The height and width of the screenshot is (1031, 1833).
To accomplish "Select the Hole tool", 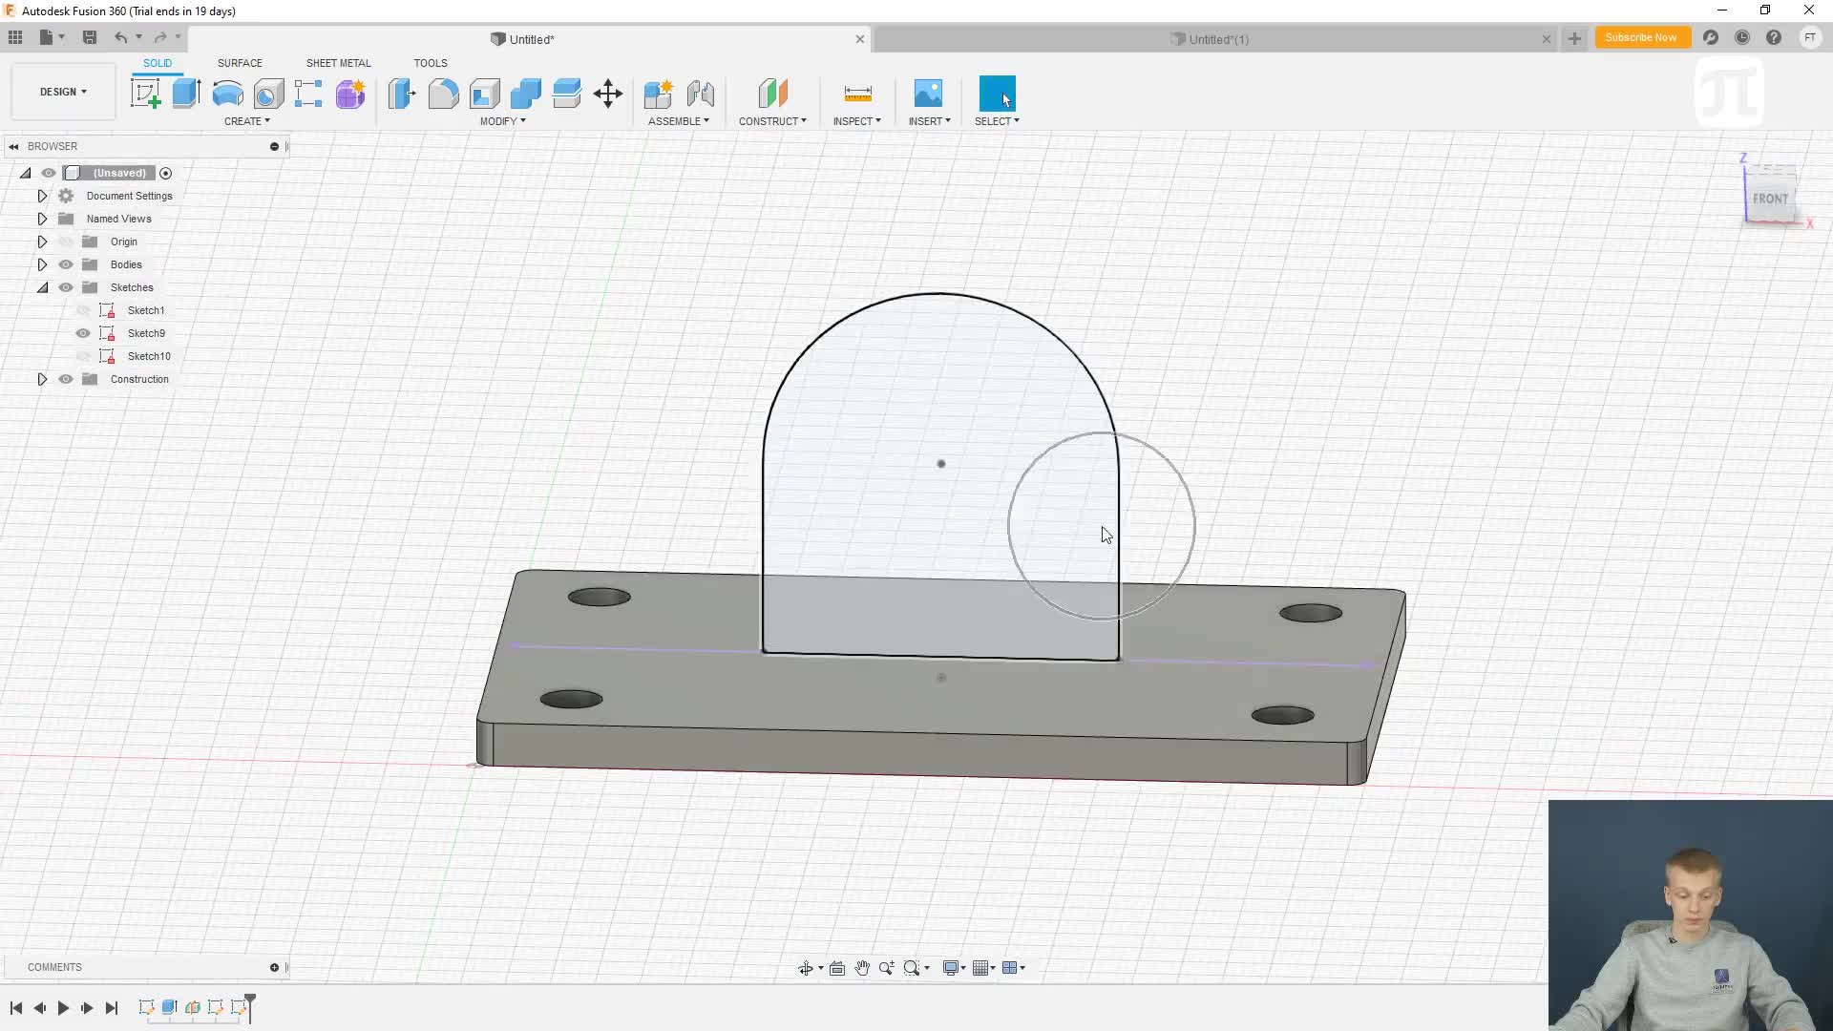I will 268,94.
